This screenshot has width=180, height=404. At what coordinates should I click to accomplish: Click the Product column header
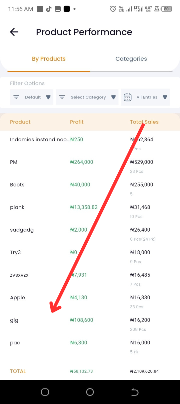tap(20, 122)
